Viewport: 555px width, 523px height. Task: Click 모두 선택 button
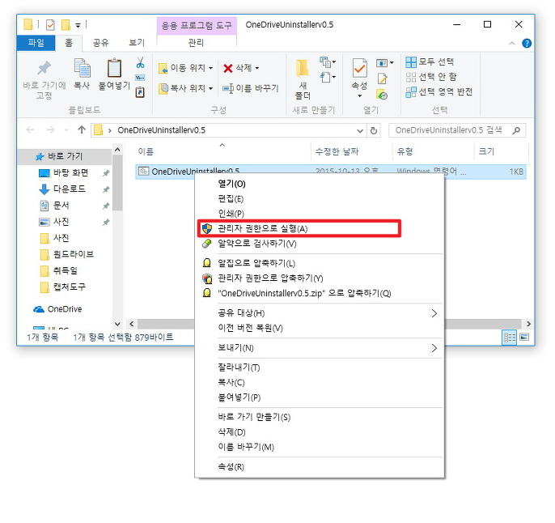click(x=430, y=62)
